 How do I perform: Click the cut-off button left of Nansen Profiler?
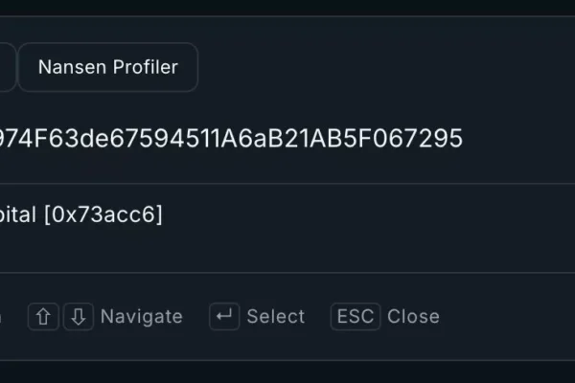(6, 67)
